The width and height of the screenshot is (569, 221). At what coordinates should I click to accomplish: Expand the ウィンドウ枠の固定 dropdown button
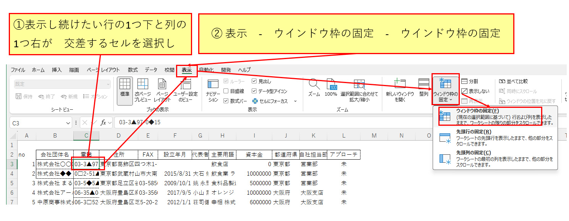tap(445, 91)
